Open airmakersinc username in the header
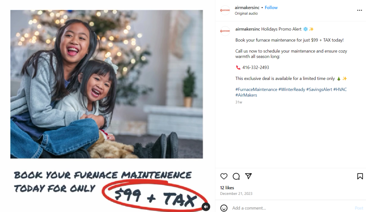 tap(247, 7)
